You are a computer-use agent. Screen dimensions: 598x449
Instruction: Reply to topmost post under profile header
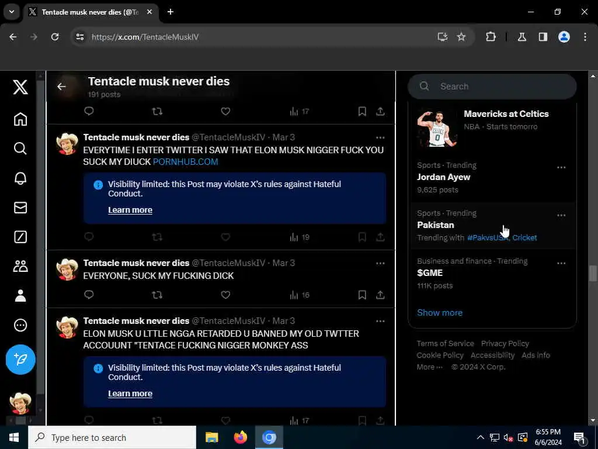[x=89, y=111]
